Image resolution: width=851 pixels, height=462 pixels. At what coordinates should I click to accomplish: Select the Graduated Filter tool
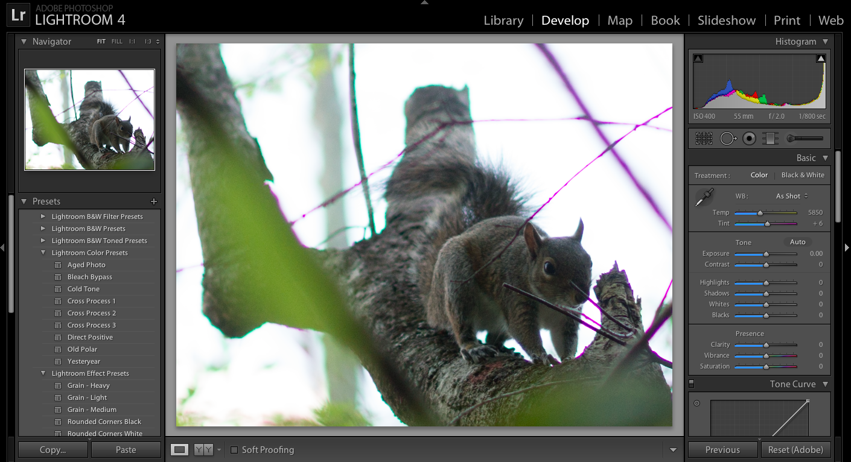(x=770, y=139)
